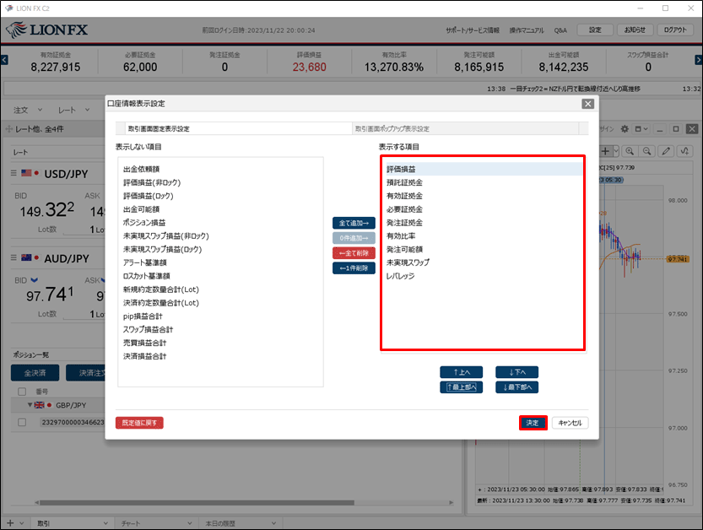Click the settings gear icon in chart panel
Screen dimensions: 703x530
tap(625, 129)
